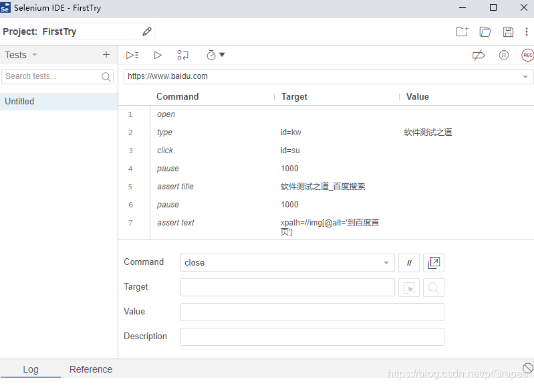Click the Target column header
Image resolution: width=534 pixels, height=386 pixels.
point(294,97)
